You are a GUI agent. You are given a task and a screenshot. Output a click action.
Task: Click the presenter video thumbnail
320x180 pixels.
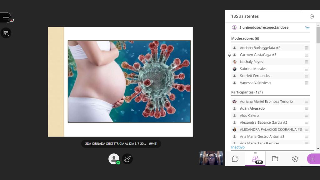(x=211, y=158)
